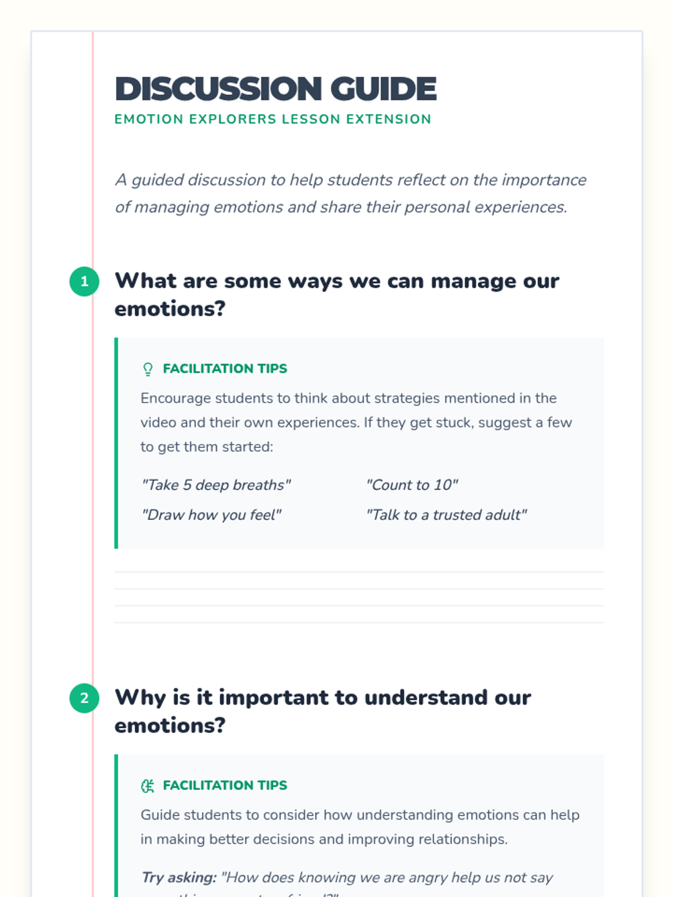Click the 'Try asking:' prompt text

pyautogui.click(x=179, y=877)
